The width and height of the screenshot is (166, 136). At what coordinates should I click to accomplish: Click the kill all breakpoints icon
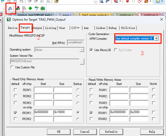(146, 1)
